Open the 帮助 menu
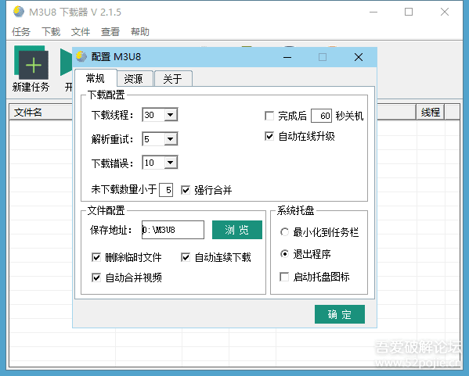Image resolution: width=469 pixels, height=376 pixels. pyautogui.click(x=140, y=31)
